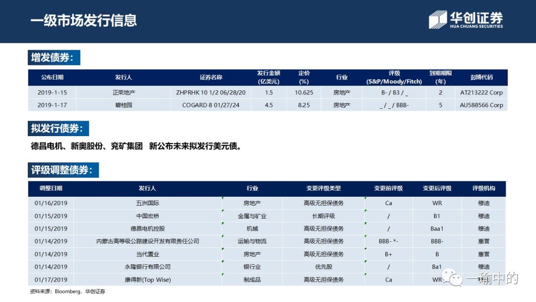536x302 pixels.
Task: Select issuer row 康得新(Top Wise)
Action: pyautogui.click(x=148, y=280)
